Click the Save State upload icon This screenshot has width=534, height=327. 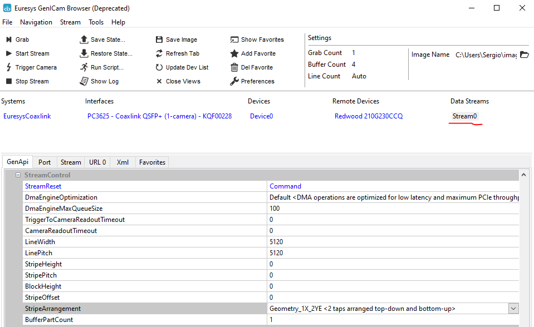pos(84,39)
